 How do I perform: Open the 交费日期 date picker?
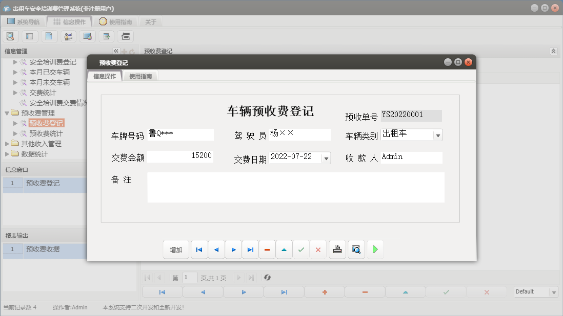[325, 157]
